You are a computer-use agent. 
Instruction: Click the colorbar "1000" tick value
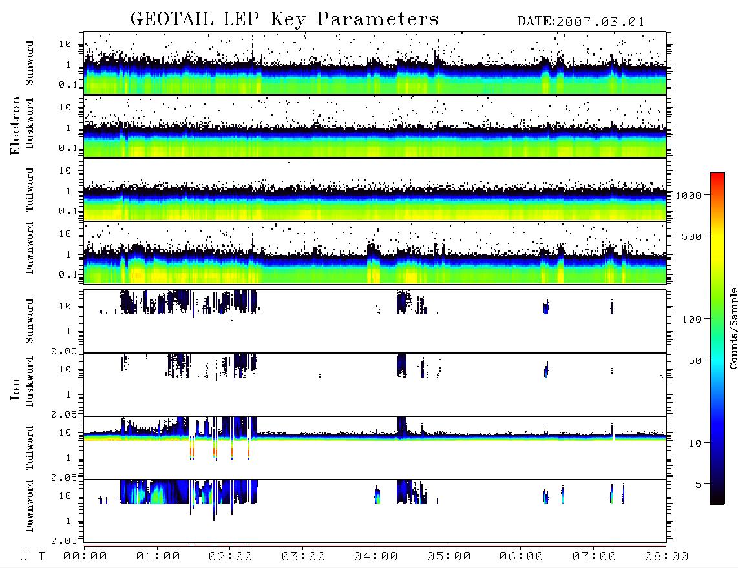tap(688, 196)
